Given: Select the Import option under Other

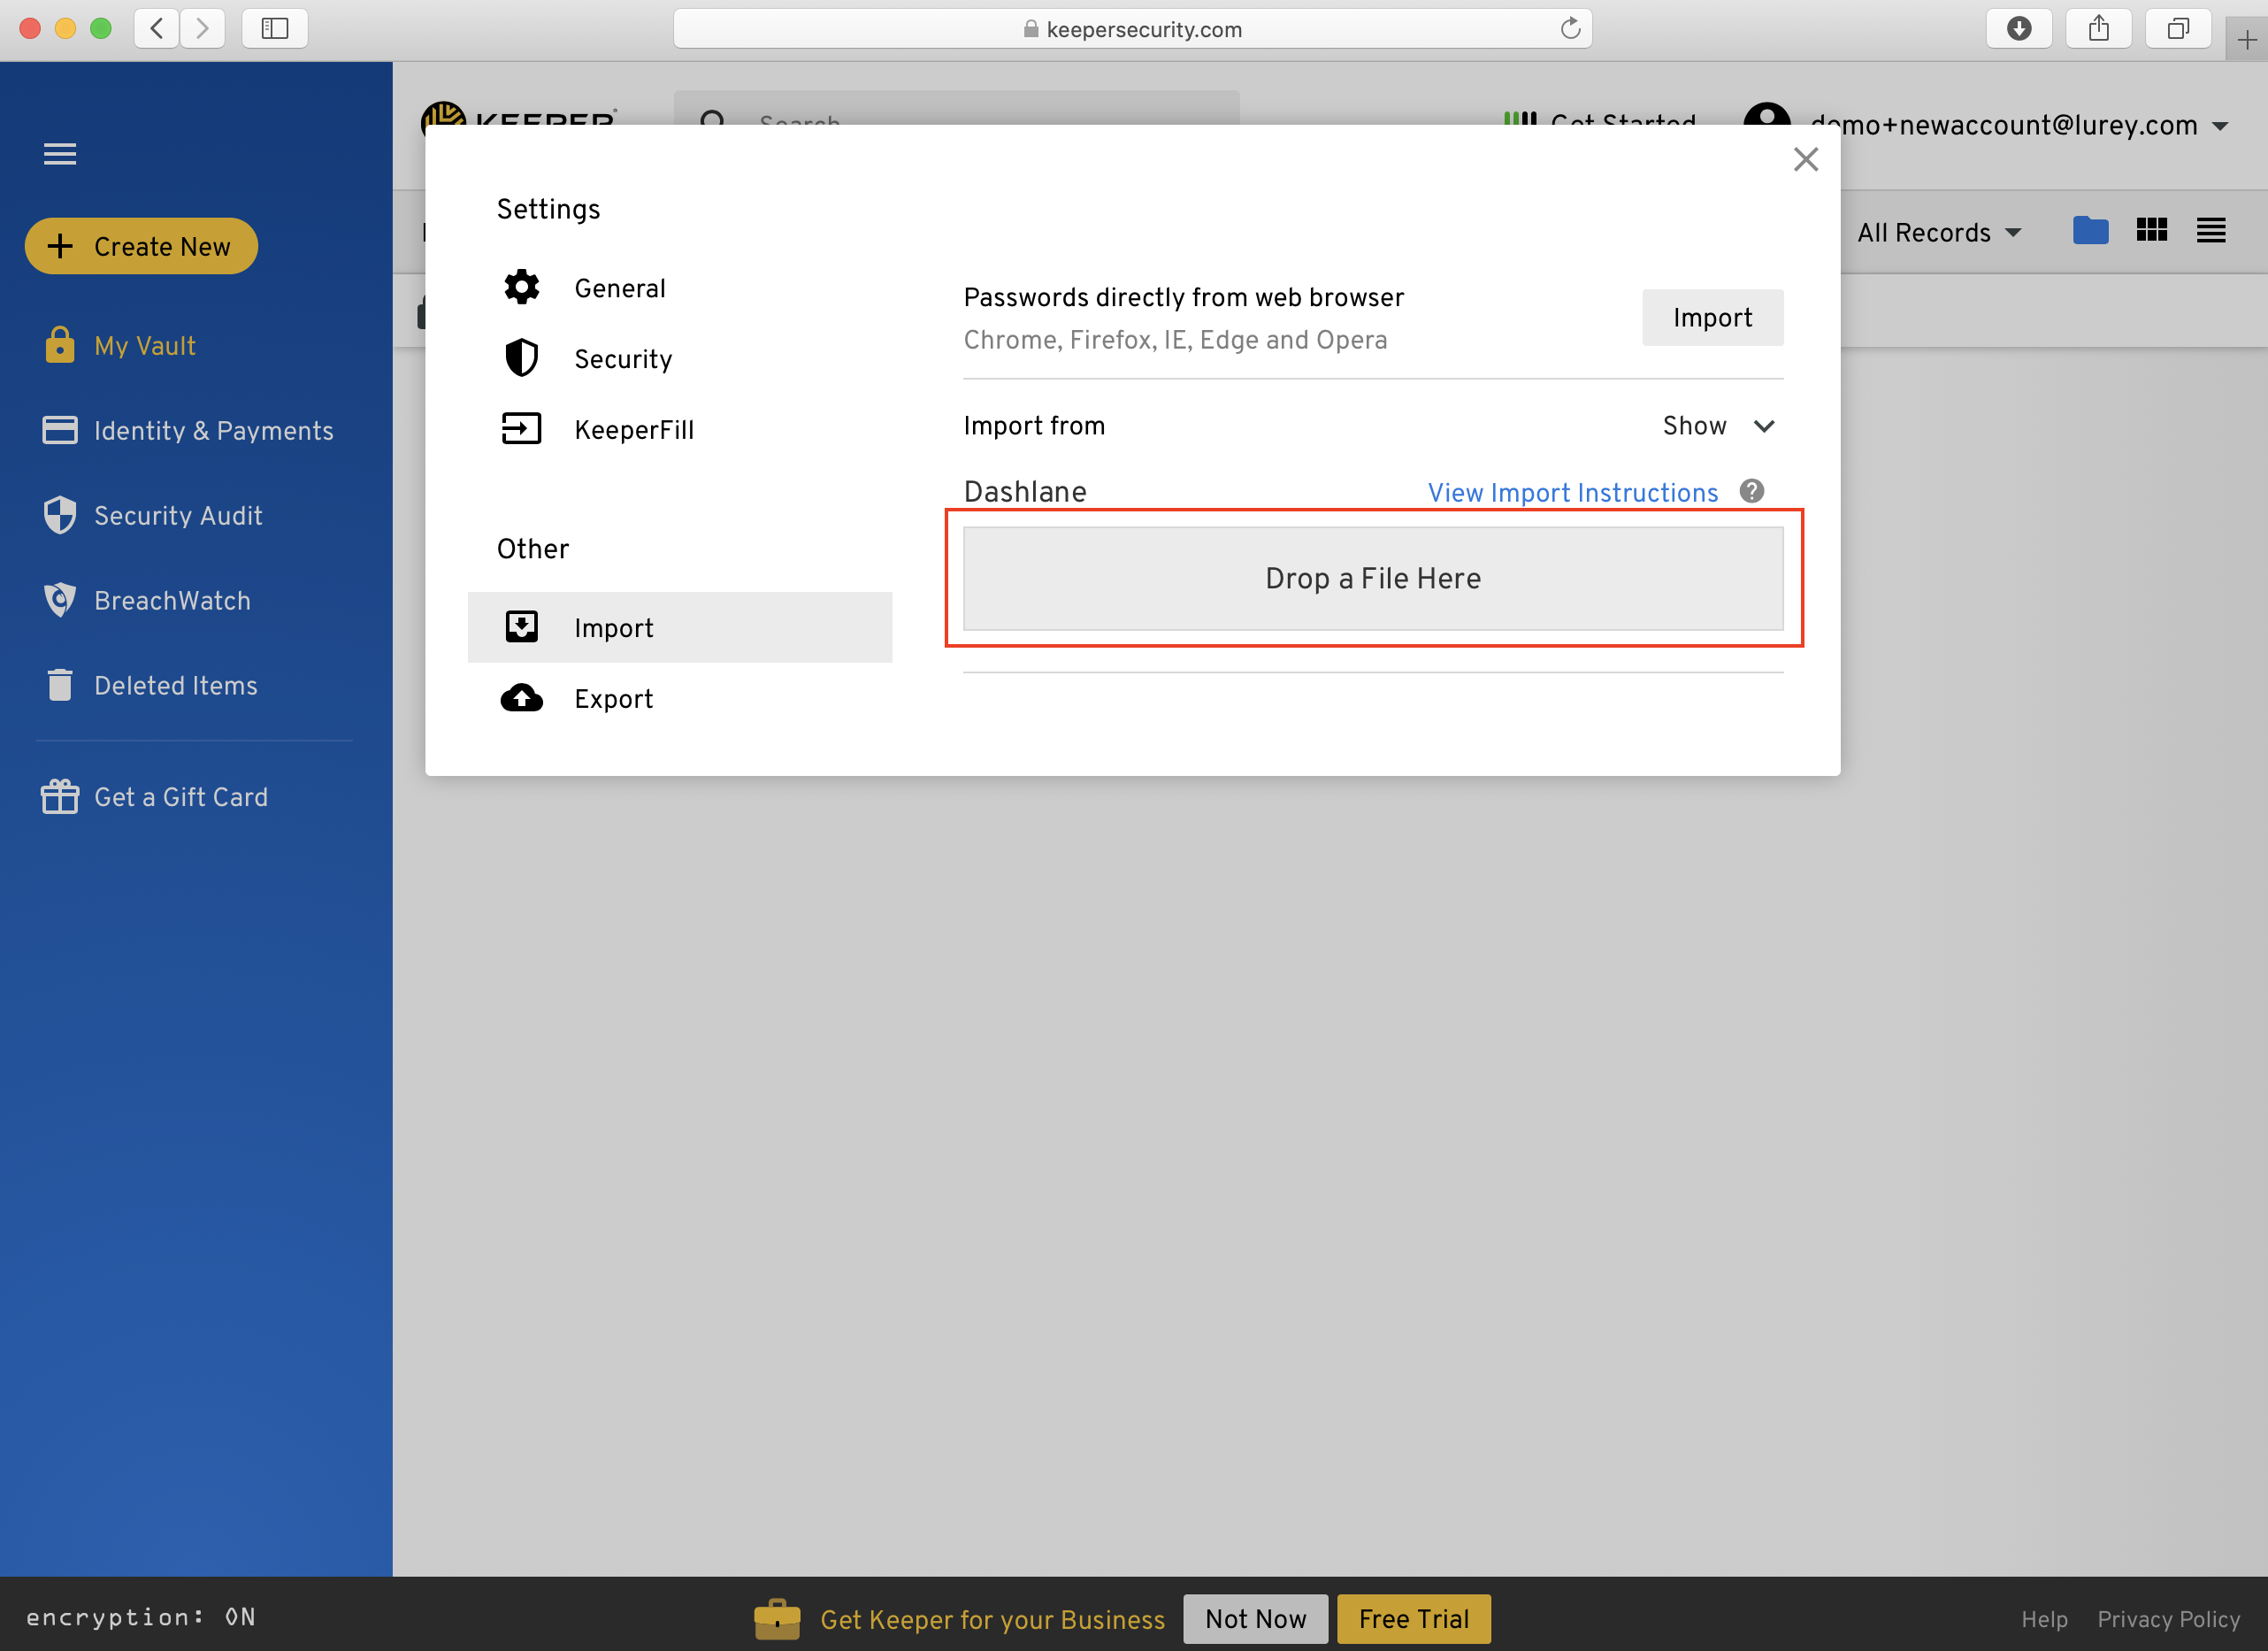Looking at the screenshot, I should (x=680, y=628).
